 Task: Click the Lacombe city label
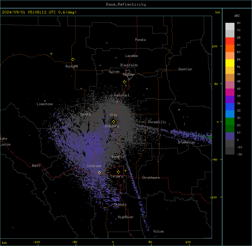pyautogui.click(x=132, y=56)
